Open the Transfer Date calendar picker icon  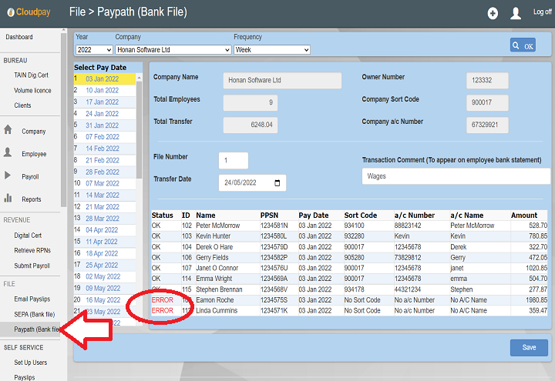coord(278,183)
